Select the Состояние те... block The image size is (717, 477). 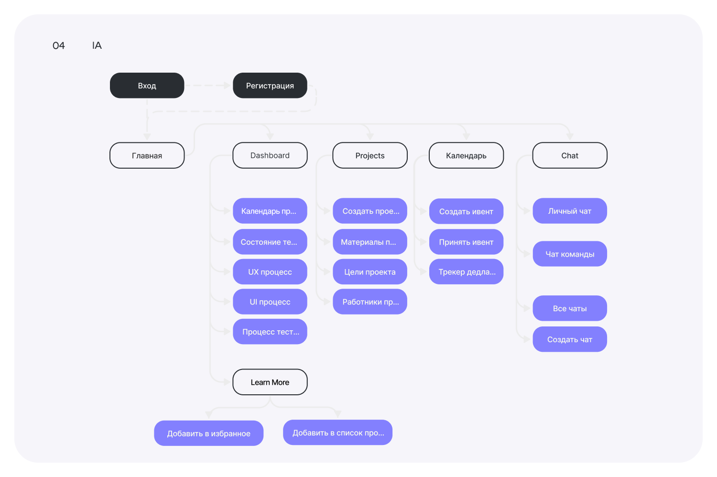(270, 242)
